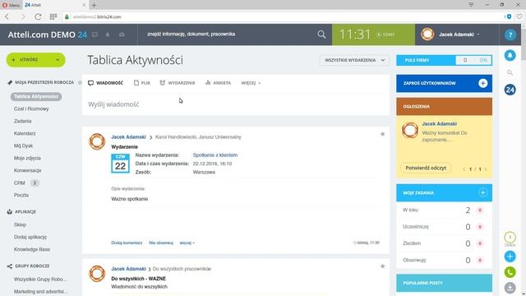Expand the UTWÓRZ dropdown arrow
Viewport: 526px width, 296px height.
pyautogui.click(x=58, y=60)
